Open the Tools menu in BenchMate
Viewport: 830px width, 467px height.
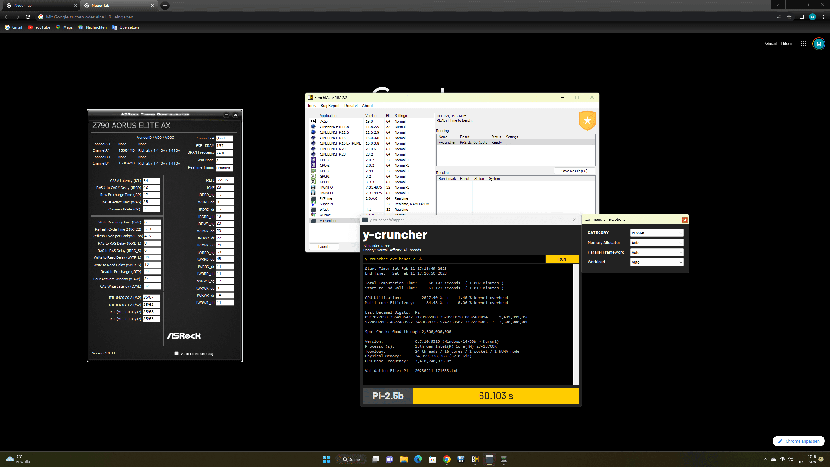click(x=312, y=106)
